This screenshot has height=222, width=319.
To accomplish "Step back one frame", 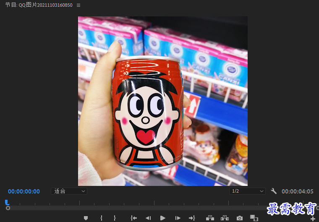I will point(148,218).
